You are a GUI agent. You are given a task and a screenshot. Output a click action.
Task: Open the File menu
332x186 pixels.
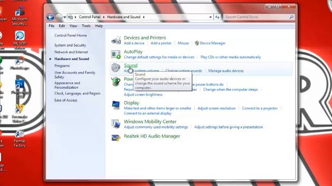click(x=51, y=26)
